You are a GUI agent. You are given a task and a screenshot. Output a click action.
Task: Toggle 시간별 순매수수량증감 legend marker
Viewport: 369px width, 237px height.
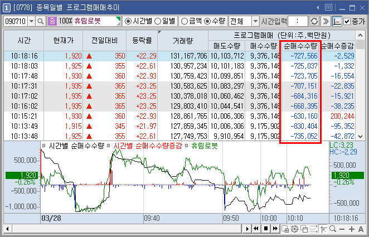click(109, 146)
